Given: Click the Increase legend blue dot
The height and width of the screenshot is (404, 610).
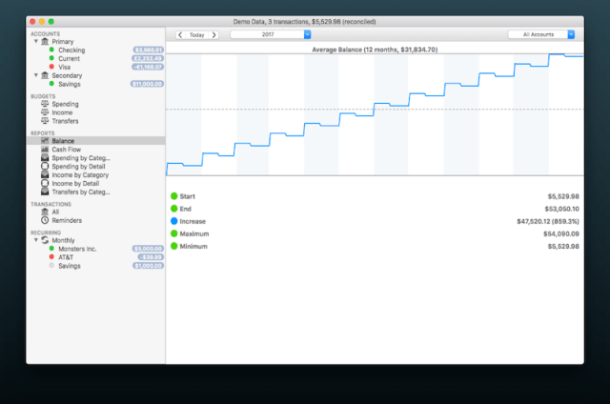Looking at the screenshot, I should coord(173,221).
